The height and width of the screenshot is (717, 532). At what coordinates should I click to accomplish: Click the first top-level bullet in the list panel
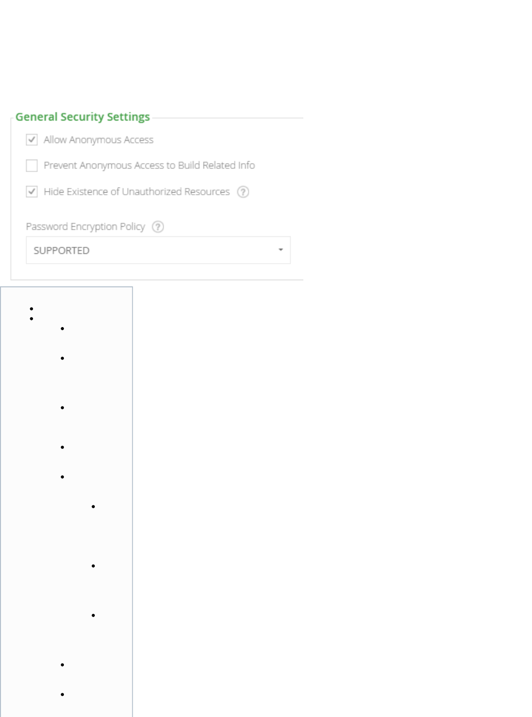[x=32, y=309]
